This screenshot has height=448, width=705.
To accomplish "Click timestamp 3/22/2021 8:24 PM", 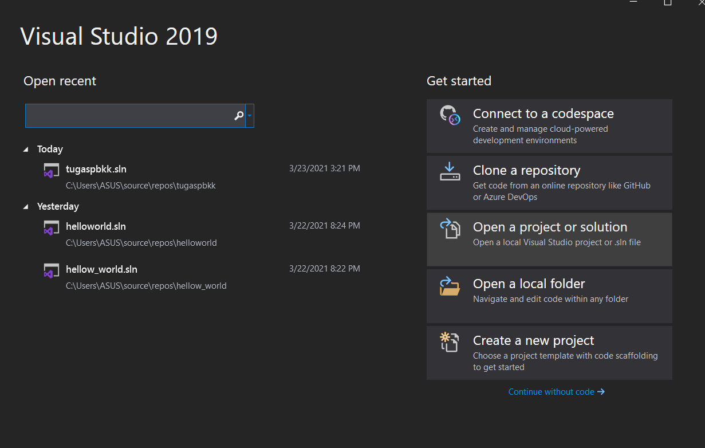I will point(325,226).
